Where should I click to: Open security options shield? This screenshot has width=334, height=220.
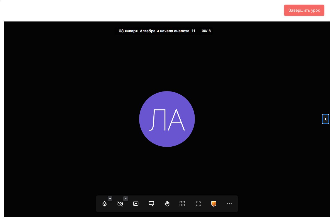(214, 204)
